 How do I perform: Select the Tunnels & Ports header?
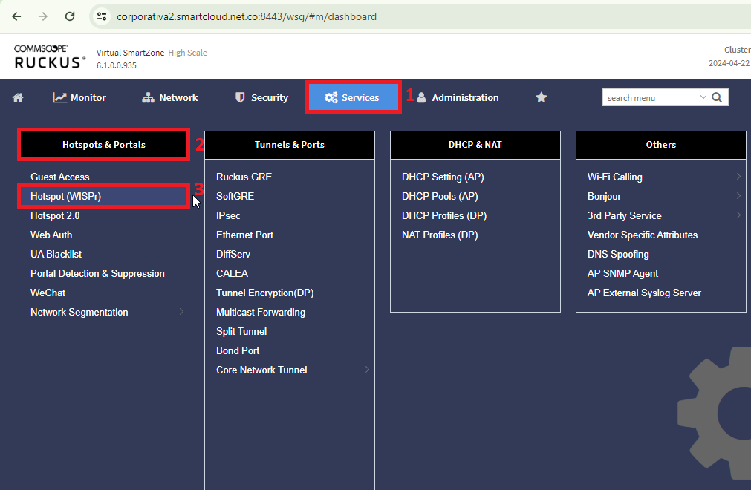290,145
